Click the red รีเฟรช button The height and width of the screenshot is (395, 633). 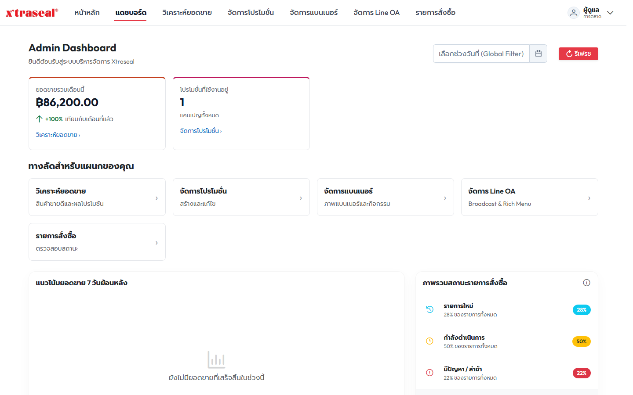(x=578, y=54)
